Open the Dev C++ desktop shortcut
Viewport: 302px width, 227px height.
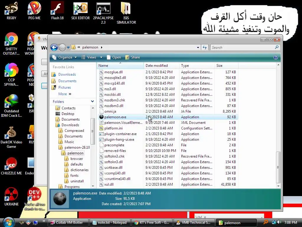[x=34, y=199]
